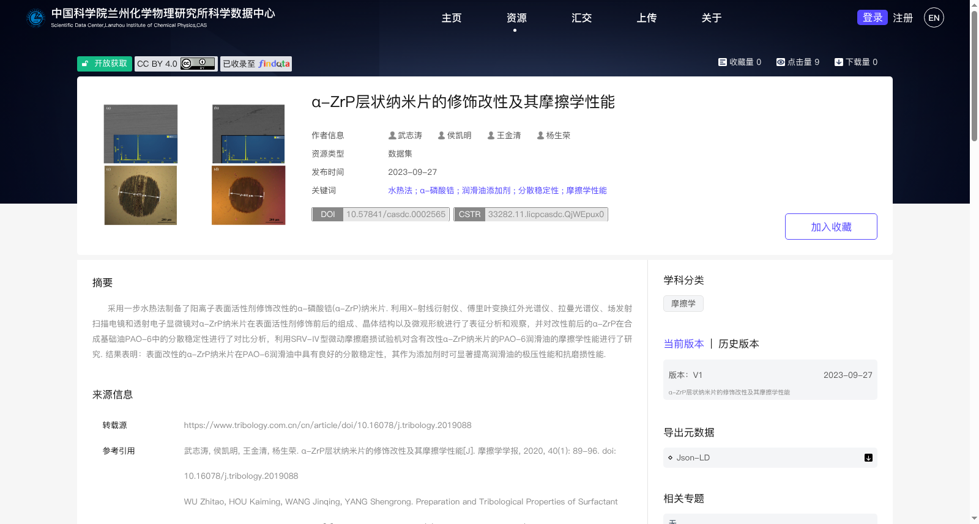
Task: Open the 主页 nav item
Action: coord(452,18)
